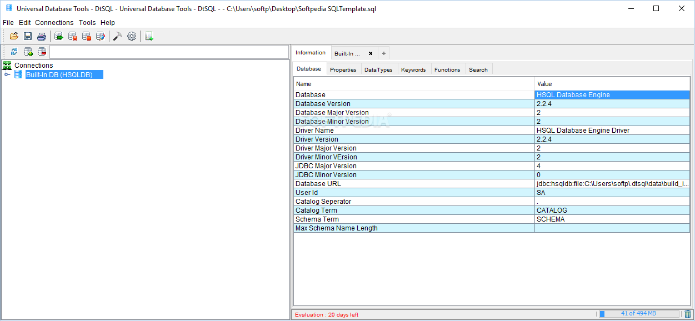Click the 'SCHEMA' value cell
This screenshot has height=321, width=695.
pos(612,219)
